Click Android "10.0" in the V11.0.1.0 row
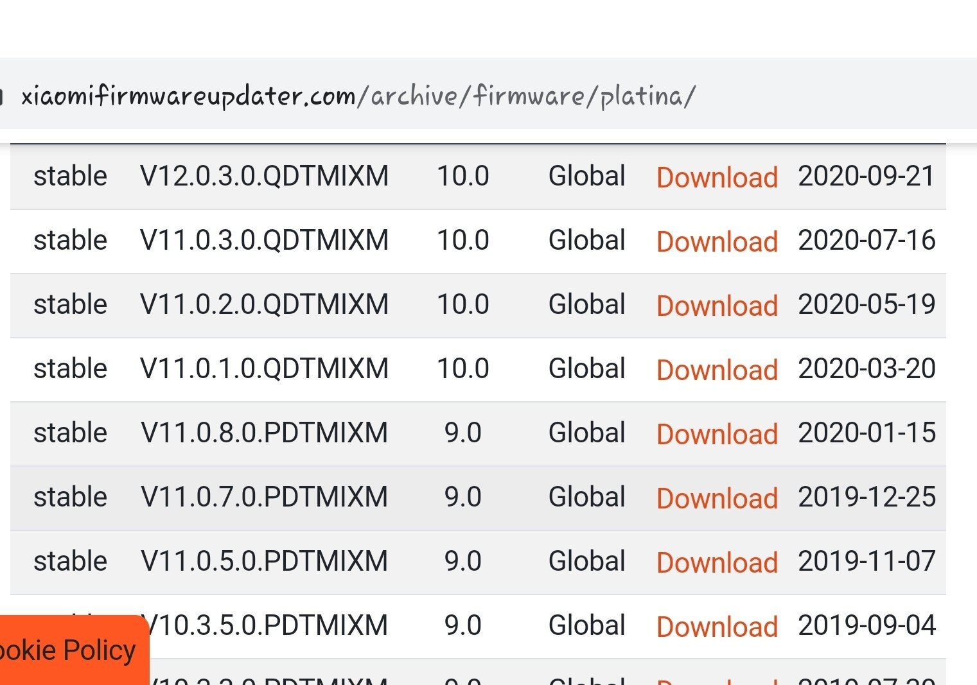Viewport: 977px width, 685px height. pos(462,369)
